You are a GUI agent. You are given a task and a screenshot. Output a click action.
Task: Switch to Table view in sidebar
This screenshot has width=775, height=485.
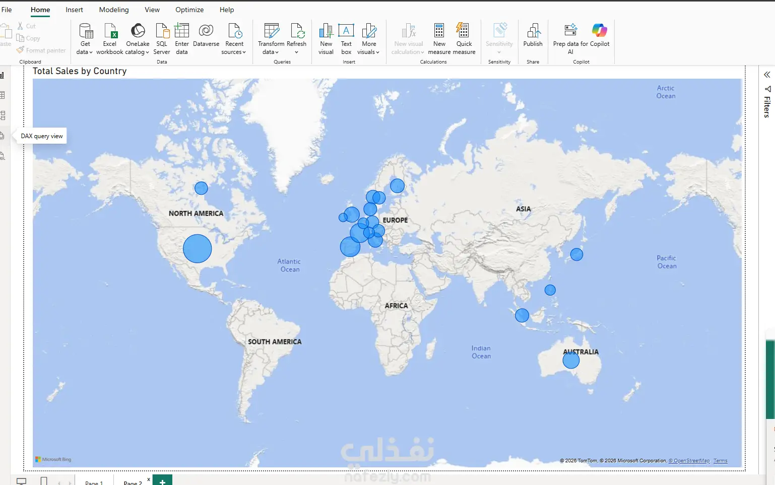coord(3,95)
